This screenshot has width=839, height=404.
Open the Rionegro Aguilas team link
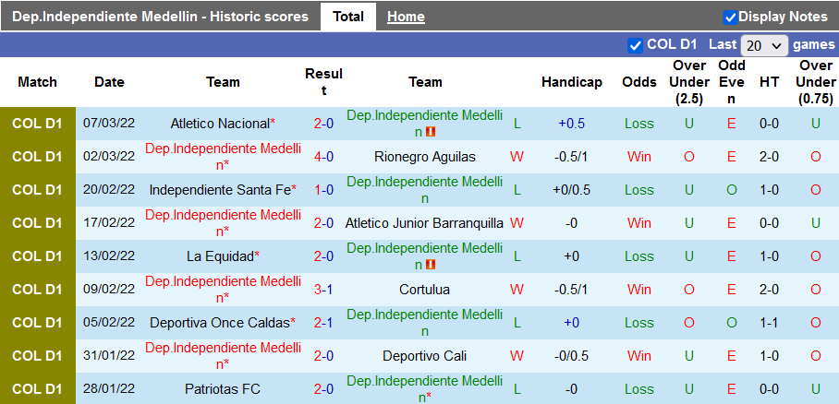pos(425,157)
